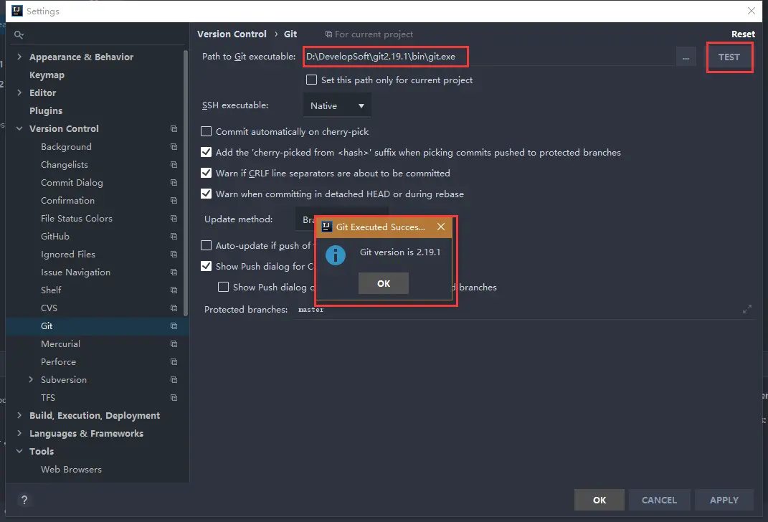Click the For current project icon
Viewport: 768px width, 522px height.
tap(328, 34)
